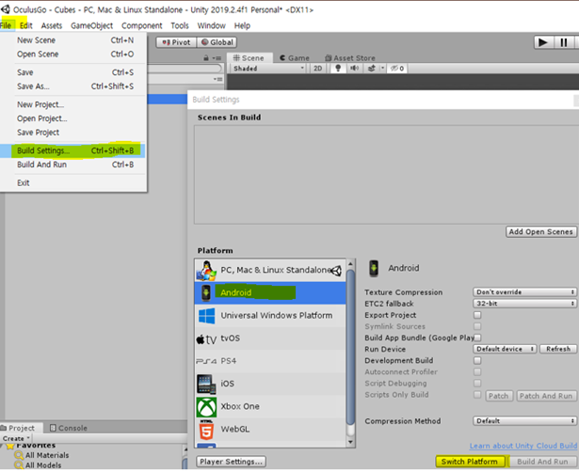The width and height of the screenshot is (579, 471).
Task: Switch to the Console tab
Action: tap(69, 428)
